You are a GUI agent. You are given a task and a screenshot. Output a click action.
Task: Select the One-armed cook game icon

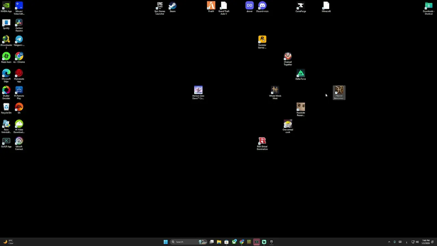click(x=288, y=127)
